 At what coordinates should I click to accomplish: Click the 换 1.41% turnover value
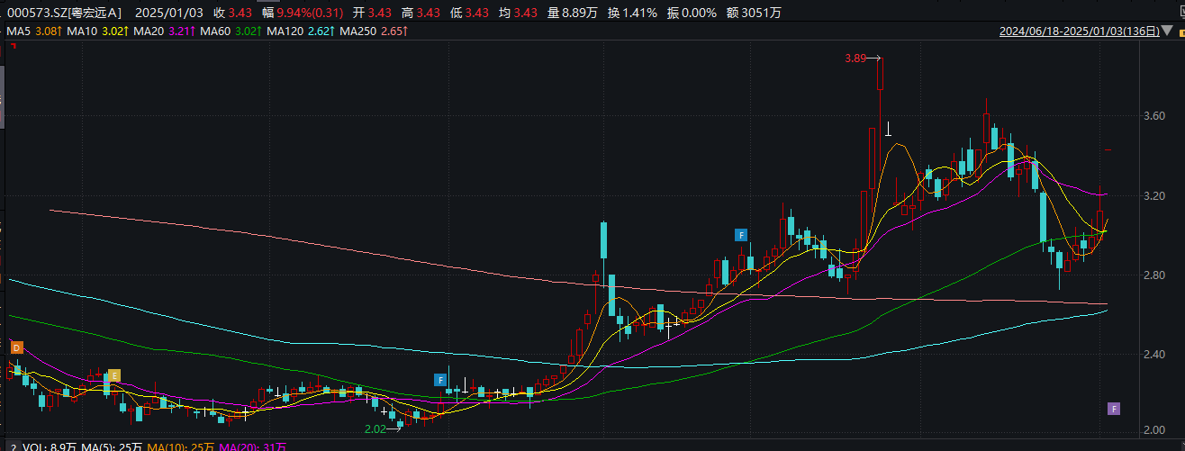[x=632, y=14]
